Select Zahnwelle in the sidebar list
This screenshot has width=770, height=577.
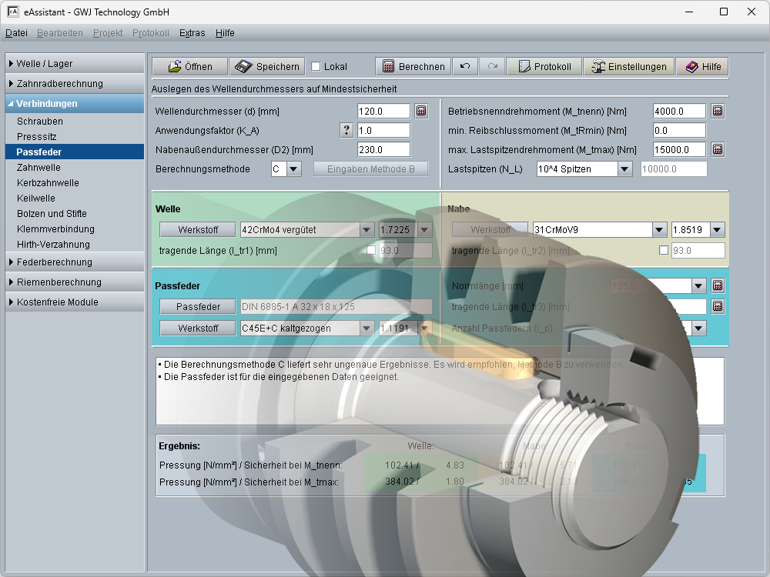click(38, 168)
